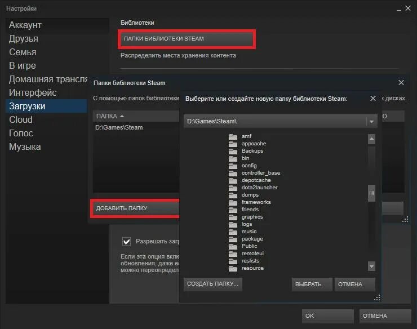Open the Домашняя трансляция section
Screen dimensions: 417x329
pyautogui.click(x=47, y=79)
